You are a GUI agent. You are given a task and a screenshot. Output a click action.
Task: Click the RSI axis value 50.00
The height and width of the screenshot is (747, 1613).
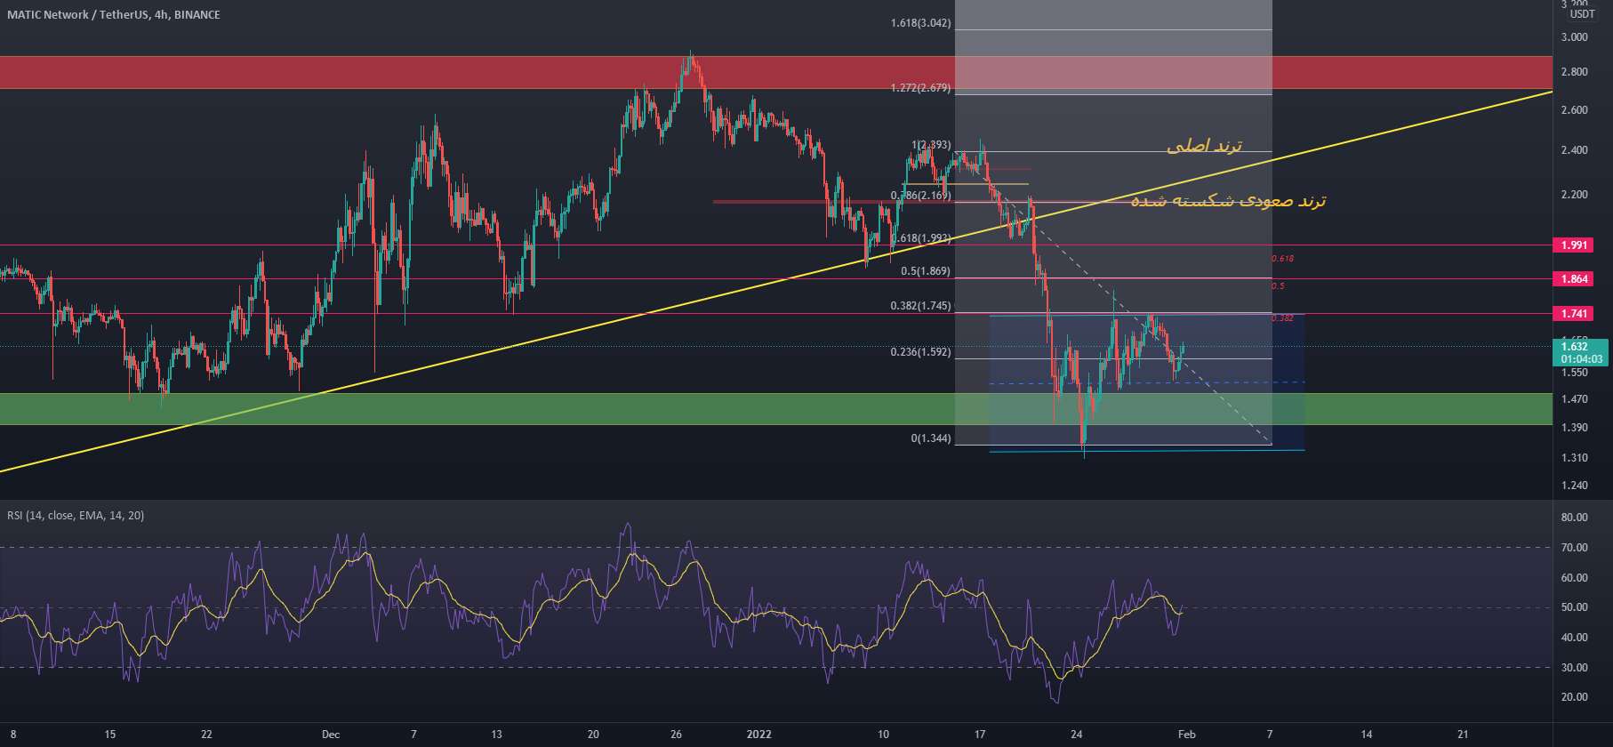tap(1574, 607)
